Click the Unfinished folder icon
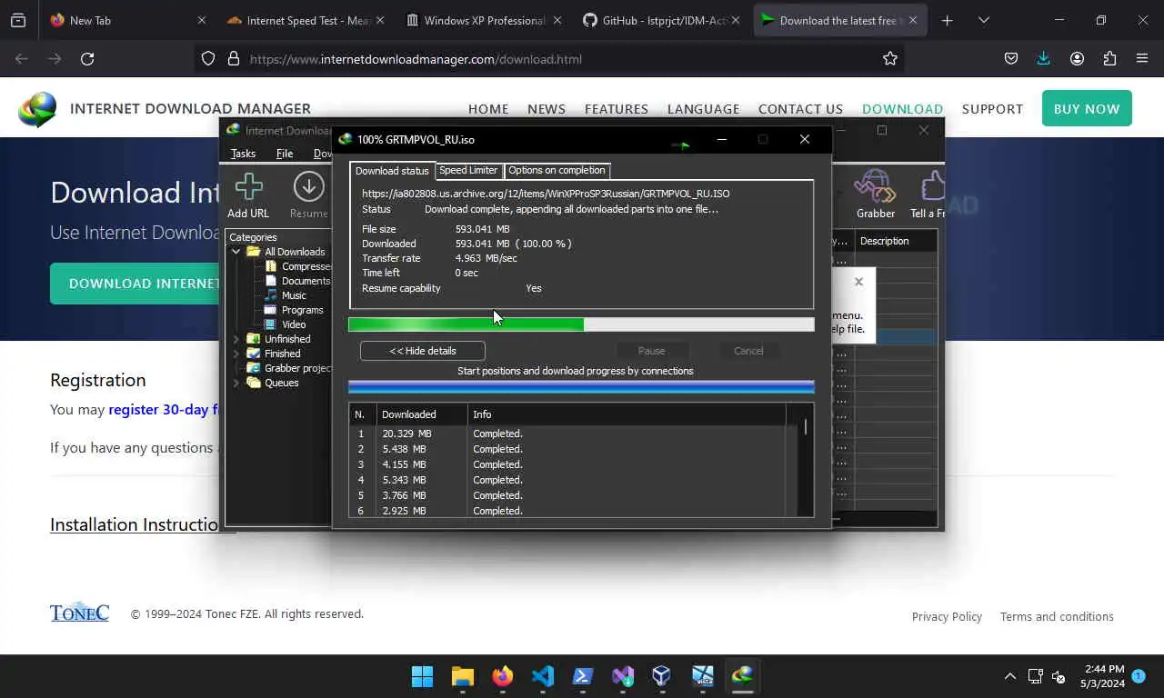This screenshot has height=698, width=1164. [x=254, y=339]
